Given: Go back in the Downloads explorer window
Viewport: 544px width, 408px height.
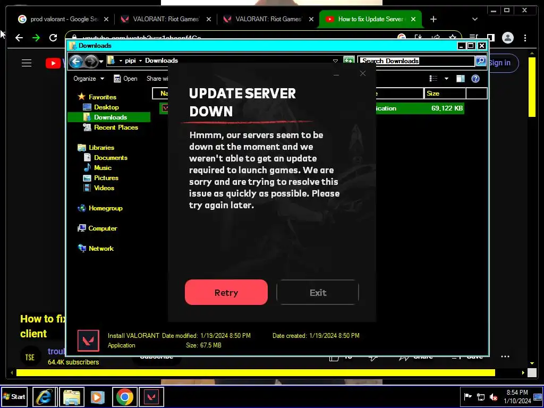Looking at the screenshot, I should point(76,62).
